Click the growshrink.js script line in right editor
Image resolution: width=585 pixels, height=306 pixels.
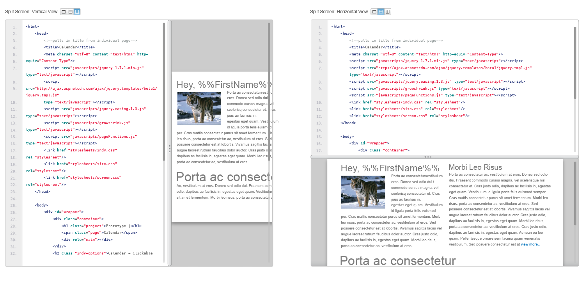(x=430, y=89)
